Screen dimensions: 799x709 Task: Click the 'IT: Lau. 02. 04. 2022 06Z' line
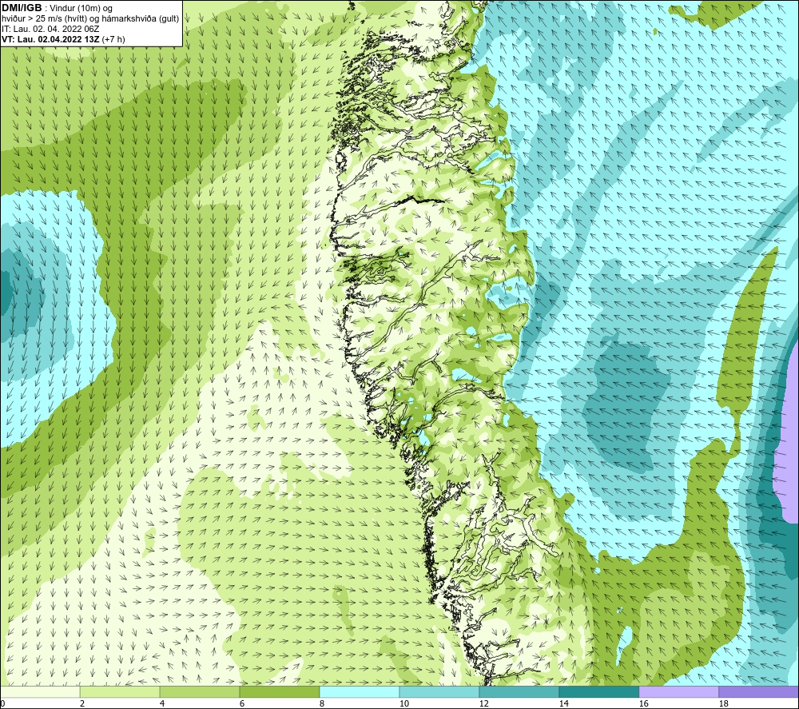[x=50, y=29]
